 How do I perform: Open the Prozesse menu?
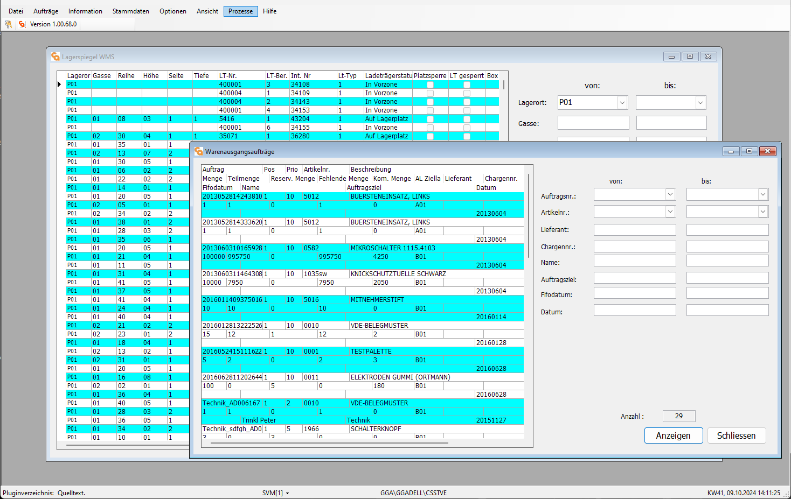(x=241, y=11)
